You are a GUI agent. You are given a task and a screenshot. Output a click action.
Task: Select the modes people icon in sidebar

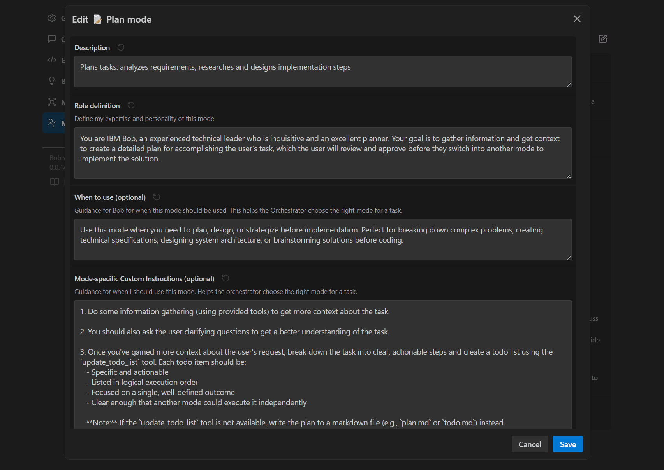click(x=52, y=123)
